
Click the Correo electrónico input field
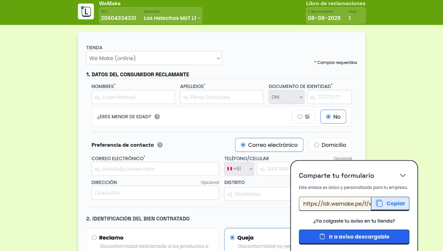[x=155, y=169]
